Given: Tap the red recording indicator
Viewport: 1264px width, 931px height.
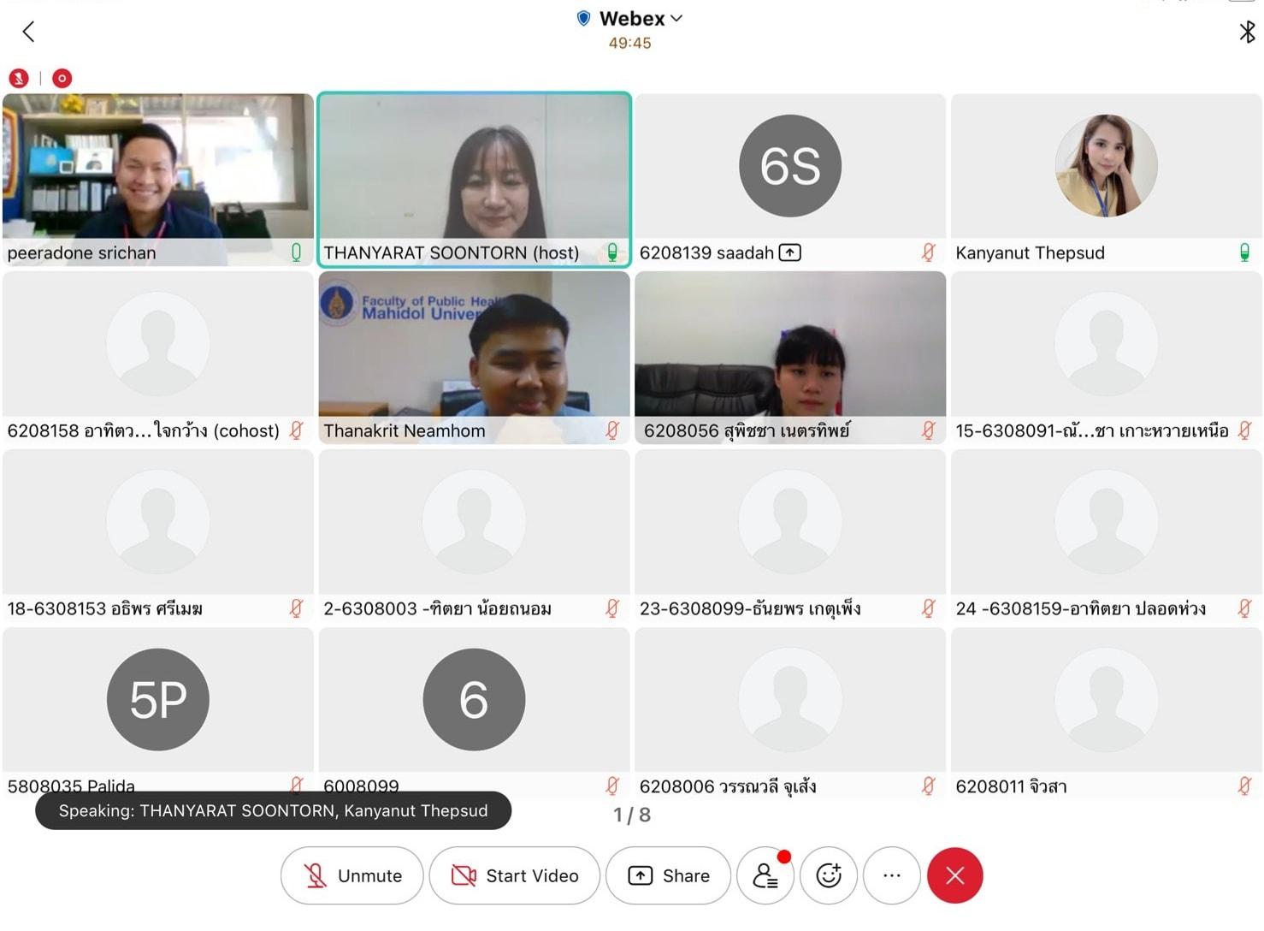Looking at the screenshot, I should point(62,78).
